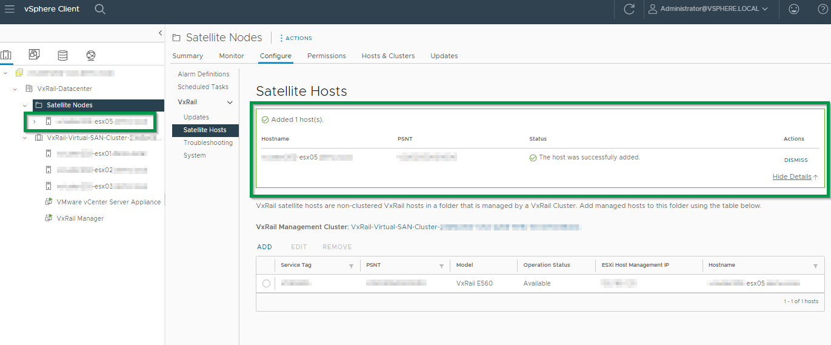Collapse the VxRail-Datacenter tree node
This screenshot has width=831, height=345.
pos(15,89)
